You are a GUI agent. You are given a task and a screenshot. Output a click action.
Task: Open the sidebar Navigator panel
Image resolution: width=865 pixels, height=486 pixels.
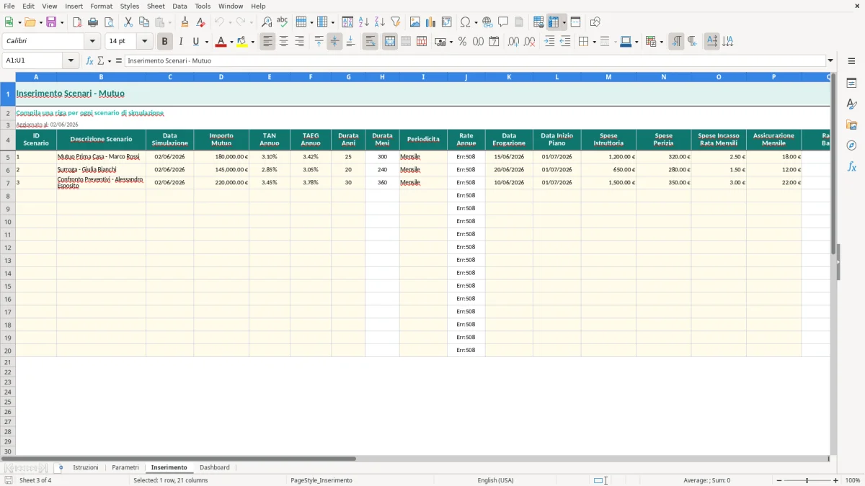[851, 145]
